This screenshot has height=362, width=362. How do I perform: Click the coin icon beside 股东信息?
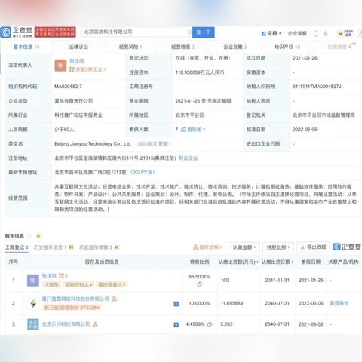38,236
